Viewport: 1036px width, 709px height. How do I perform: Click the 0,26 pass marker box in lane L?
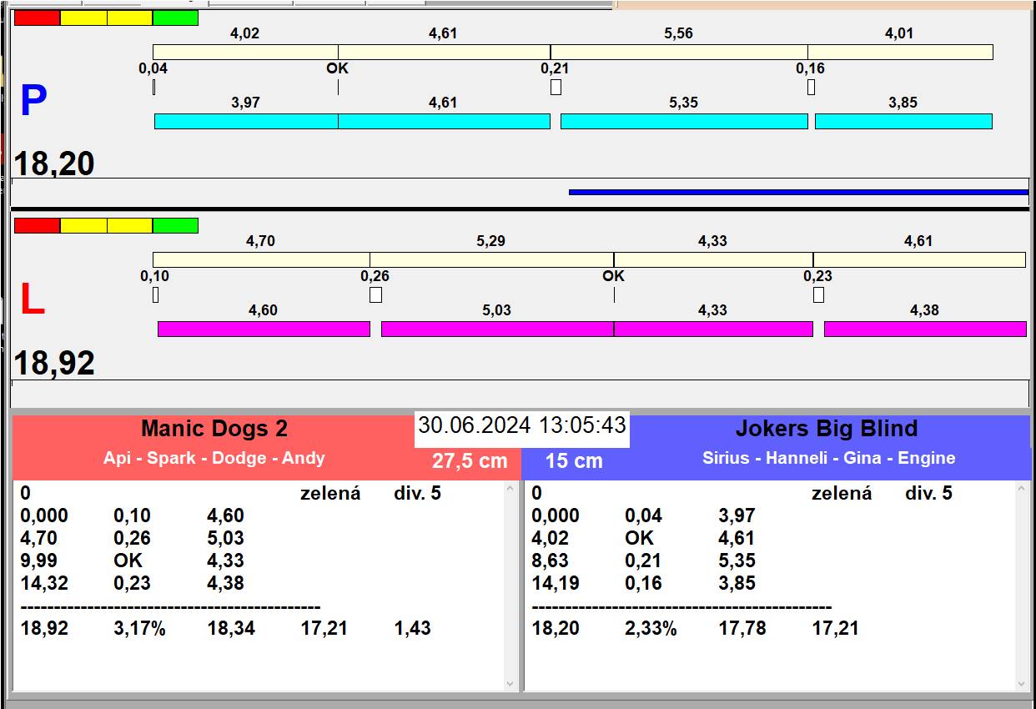(x=375, y=294)
